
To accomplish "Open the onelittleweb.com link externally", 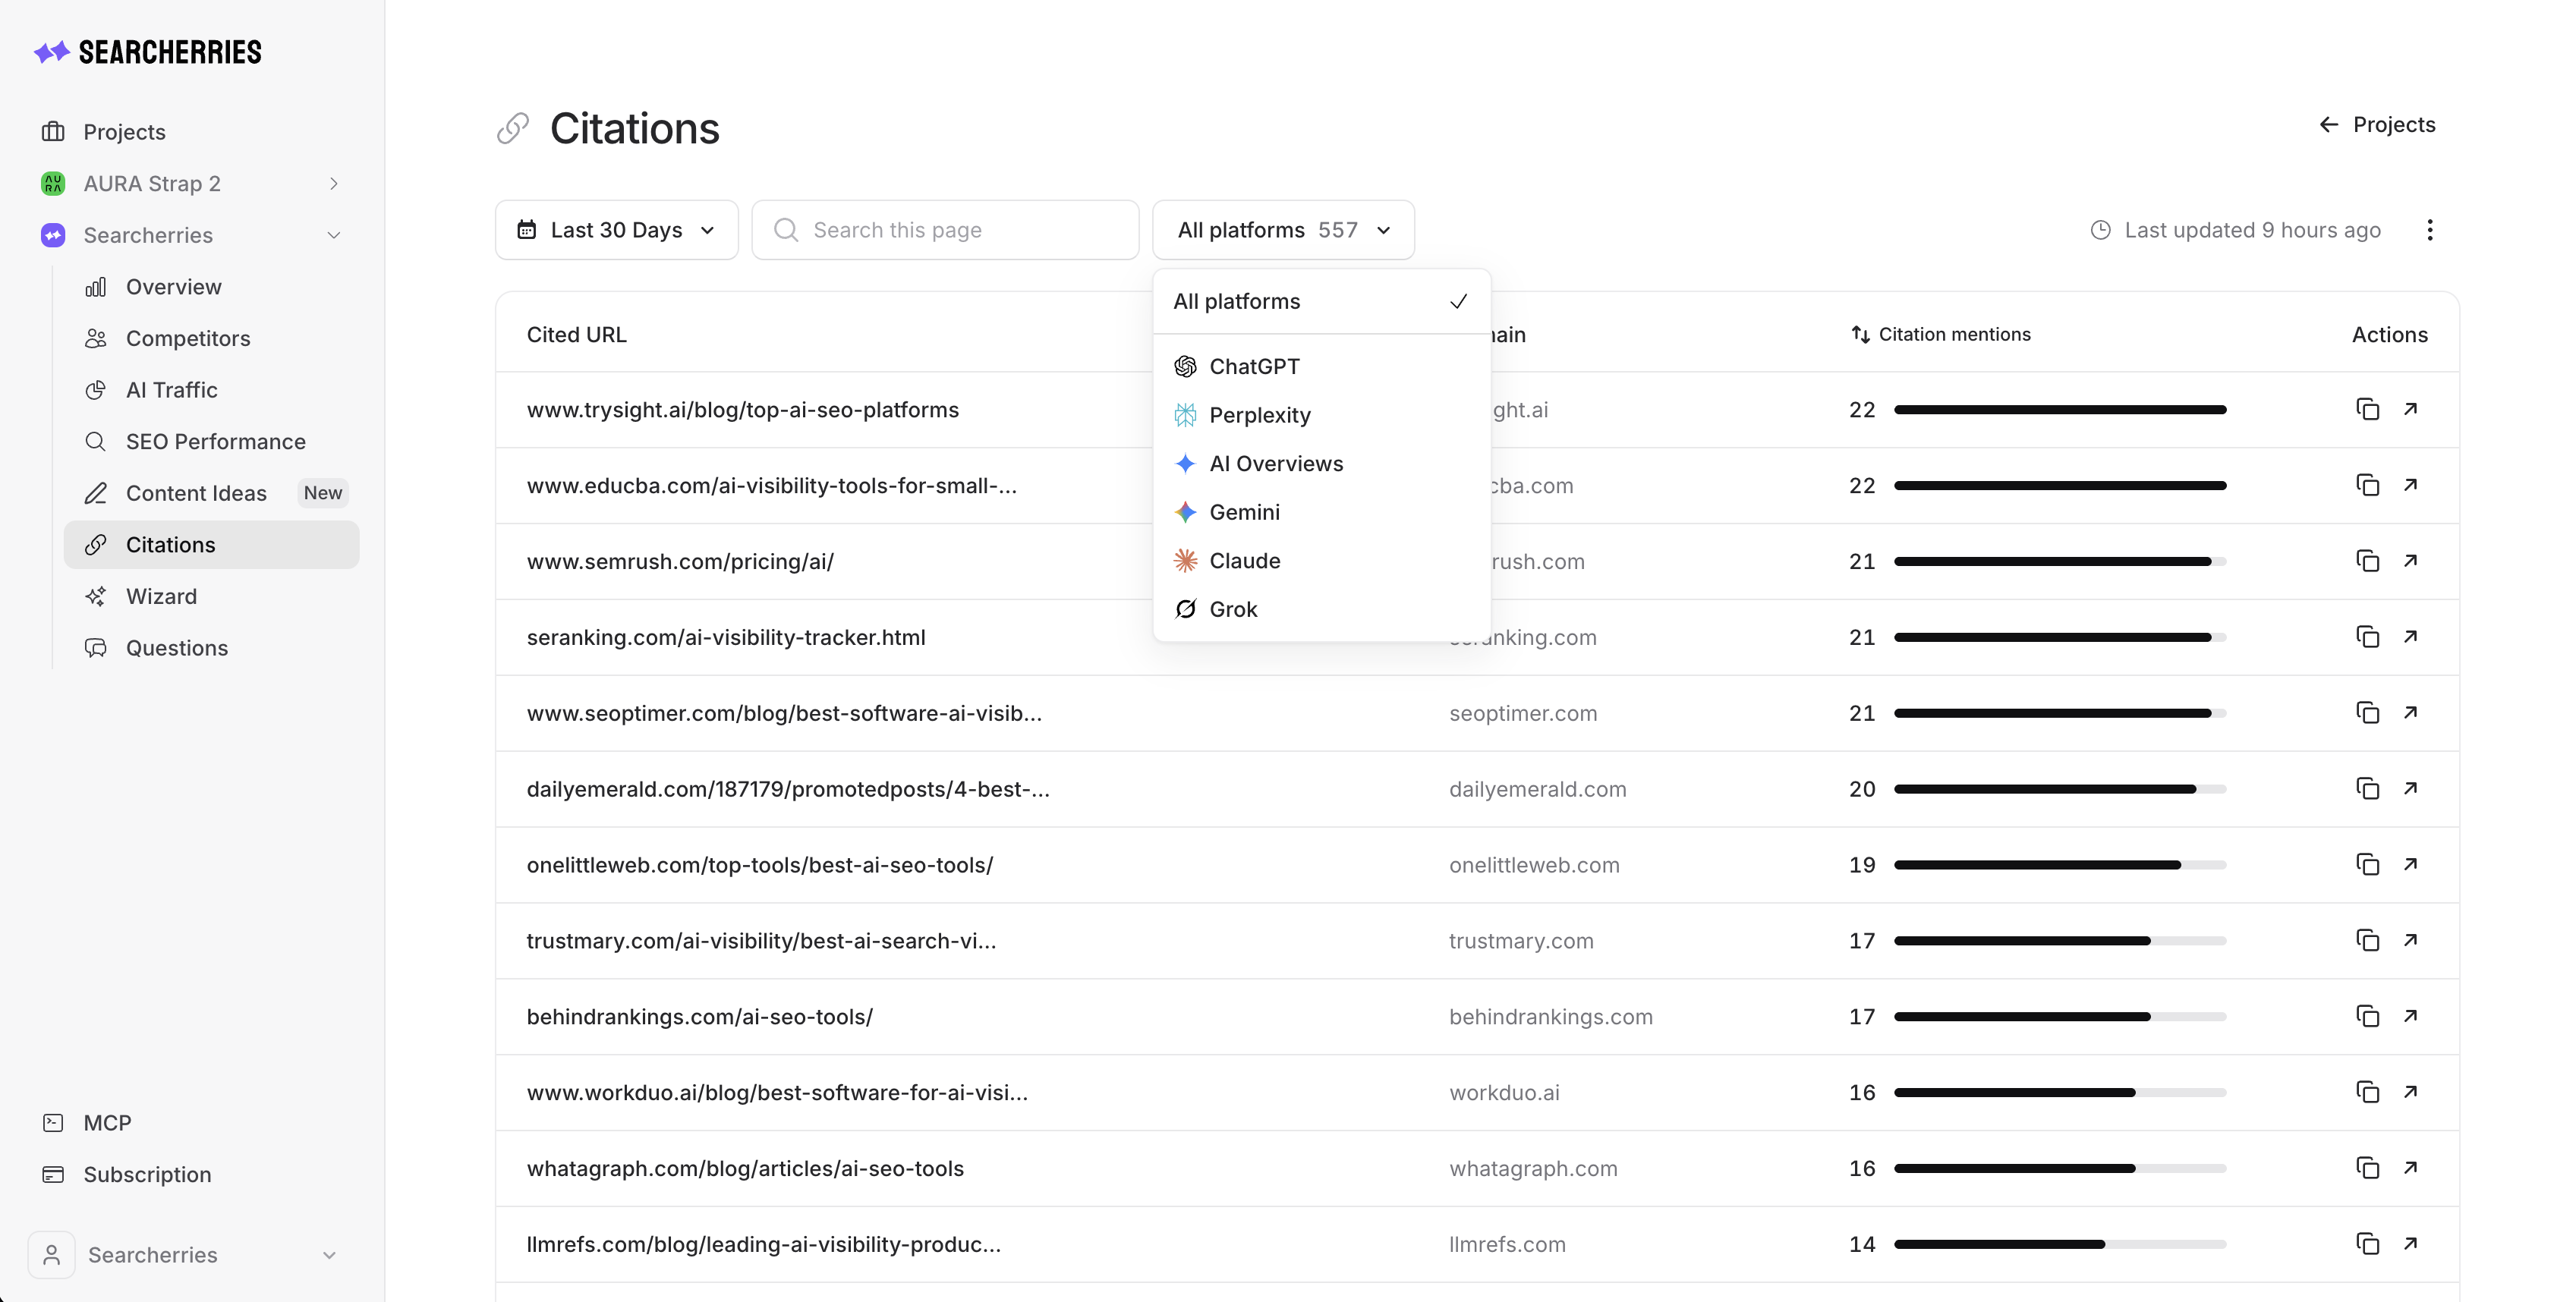I will pos(2411,865).
